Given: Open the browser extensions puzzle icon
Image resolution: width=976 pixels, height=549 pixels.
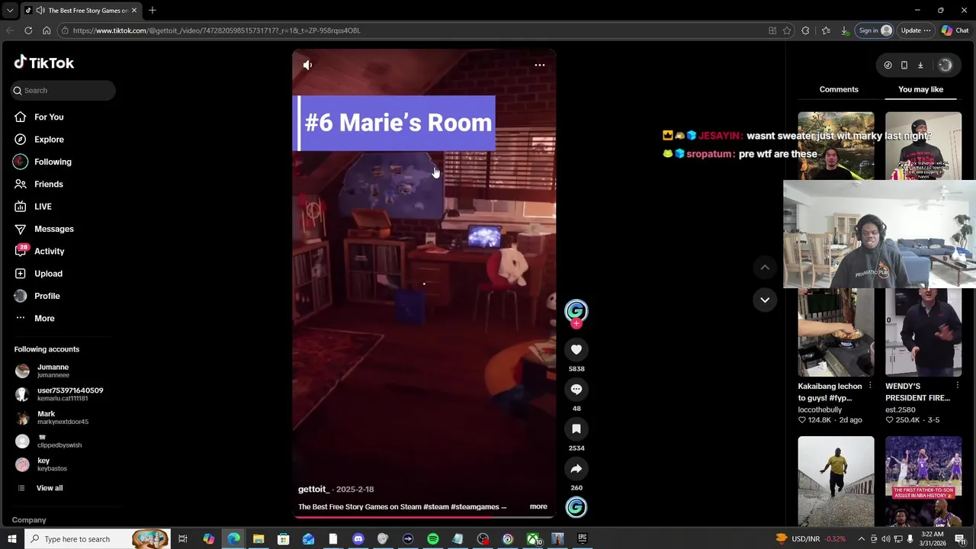Looking at the screenshot, I should point(805,30).
